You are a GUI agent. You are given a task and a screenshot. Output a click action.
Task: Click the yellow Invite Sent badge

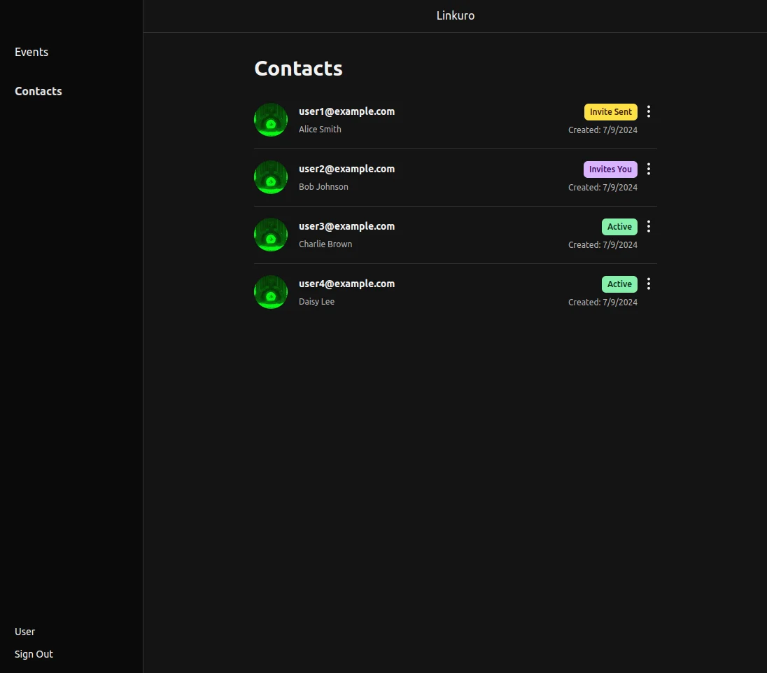[610, 112]
